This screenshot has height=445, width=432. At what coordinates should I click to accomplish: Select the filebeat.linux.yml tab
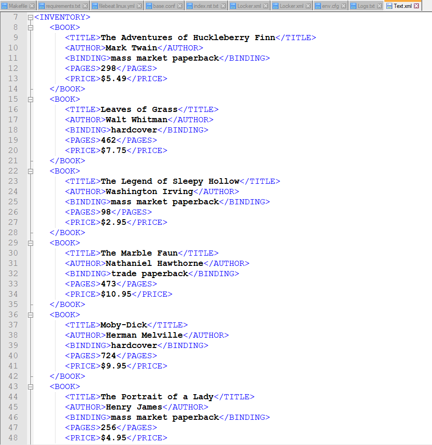click(117, 6)
